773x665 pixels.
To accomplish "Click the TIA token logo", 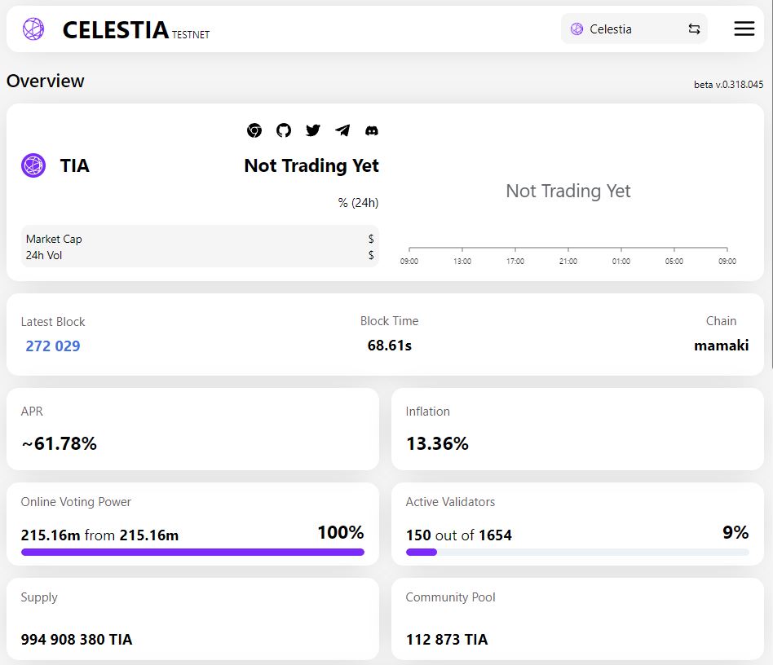I will 33,165.
